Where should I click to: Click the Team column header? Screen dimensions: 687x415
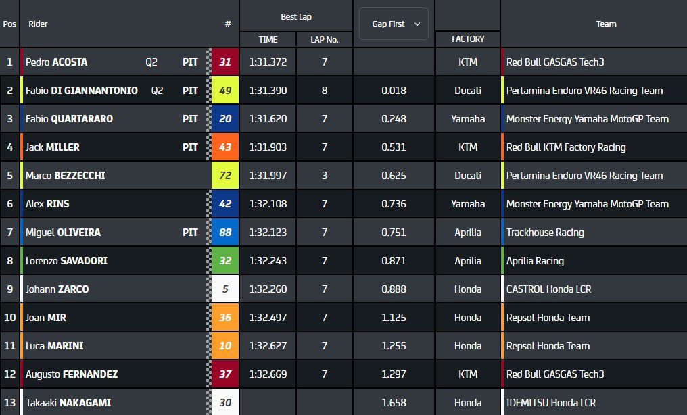[x=606, y=24]
